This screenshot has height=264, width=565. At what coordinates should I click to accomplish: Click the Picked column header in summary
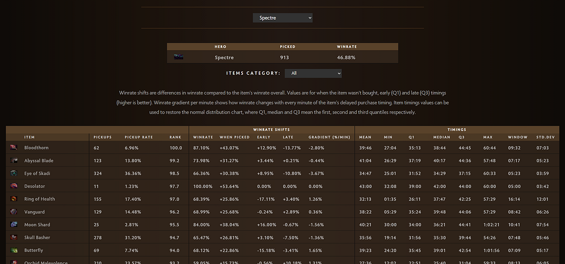coord(288,46)
